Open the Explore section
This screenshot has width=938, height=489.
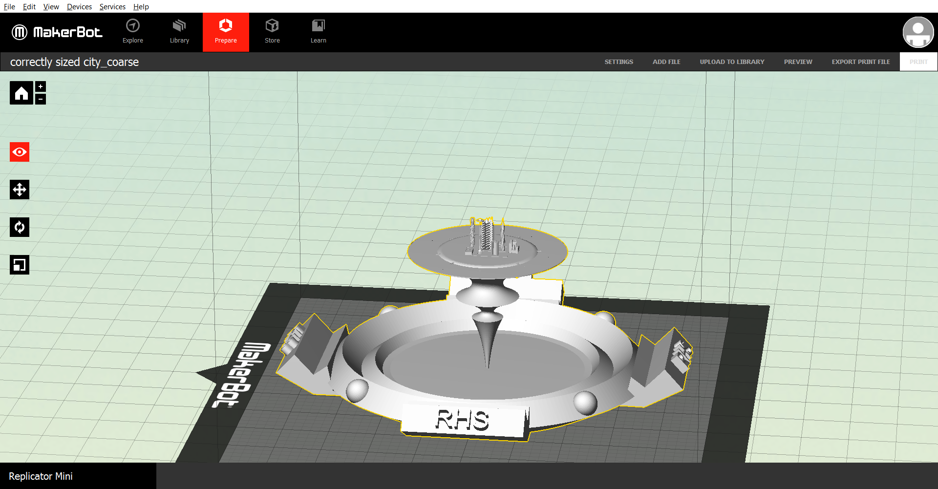pos(133,32)
